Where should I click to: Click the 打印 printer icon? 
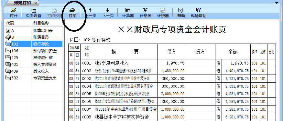pos(72,10)
